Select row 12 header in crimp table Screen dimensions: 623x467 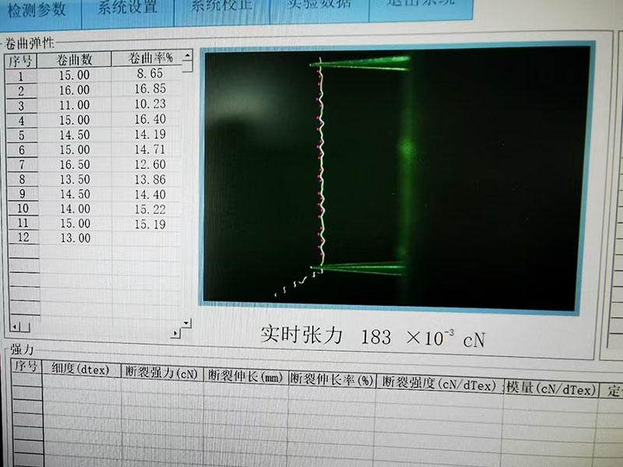(x=23, y=237)
